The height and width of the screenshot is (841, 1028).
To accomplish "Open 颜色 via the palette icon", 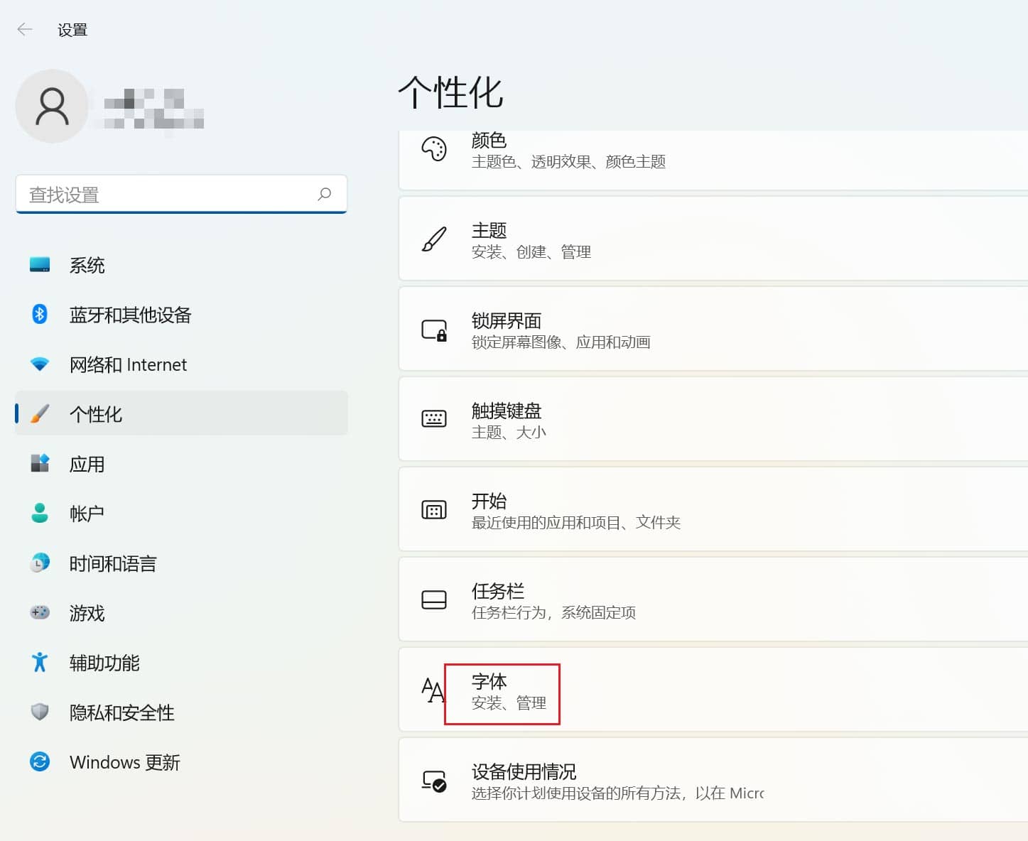I will pos(434,149).
